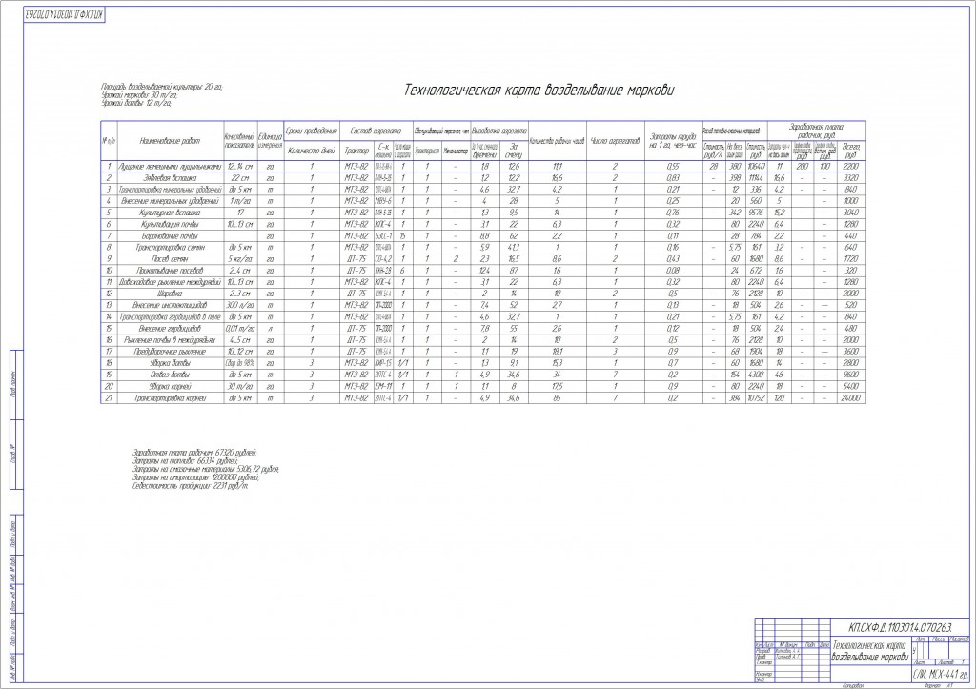This screenshot has height=689, width=976.
Task: Select 'Затраты на амортизацию: 1200000 рублей' line
Action: [196, 477]
